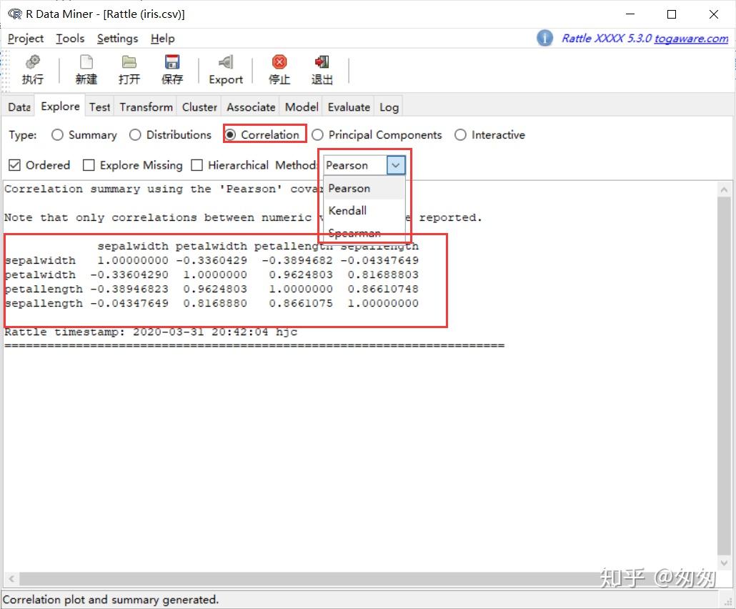Image resolution: width=736 pixels, height=609 pixels.
Task: Choose the Principal Components radio option
Action: (x=317, y=135)
